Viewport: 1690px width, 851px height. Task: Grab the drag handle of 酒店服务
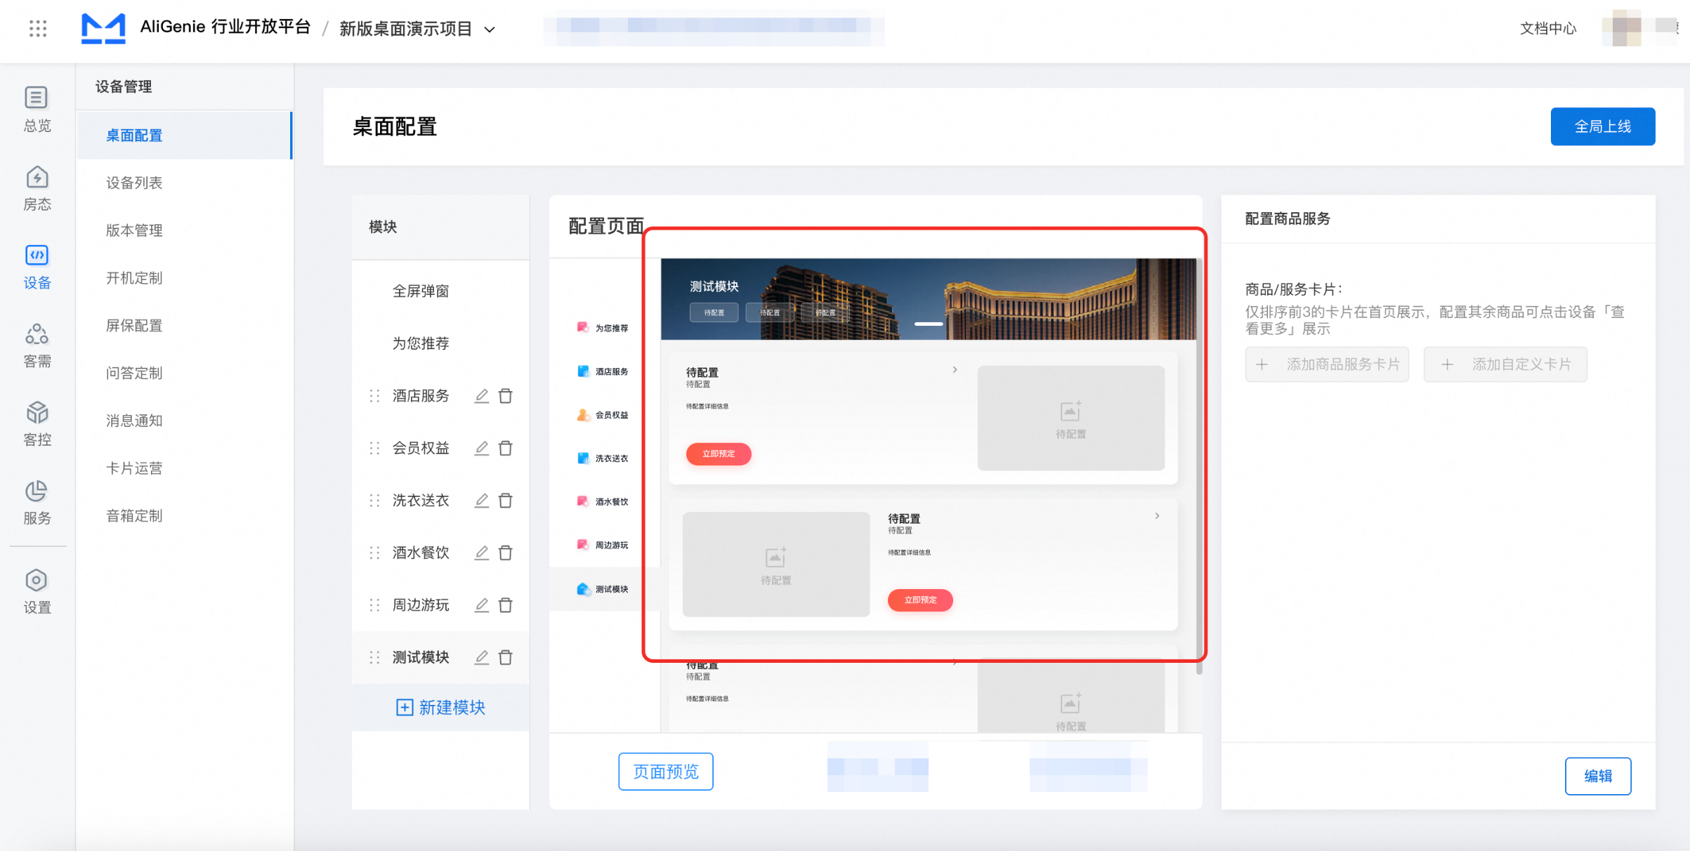point(374,396)
